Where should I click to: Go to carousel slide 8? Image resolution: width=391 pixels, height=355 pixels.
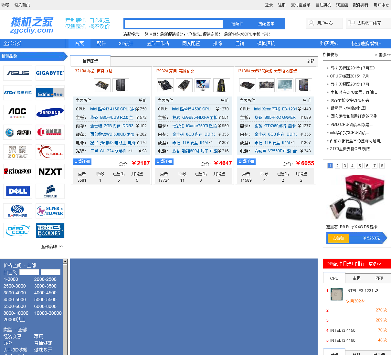pyautogui.click(x=382, y=166)
